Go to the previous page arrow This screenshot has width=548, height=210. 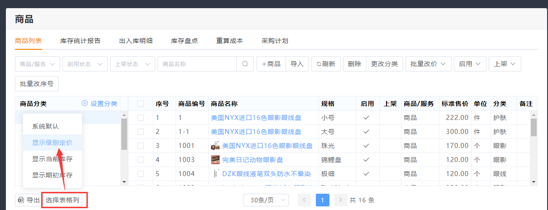(x=305, y=200)
